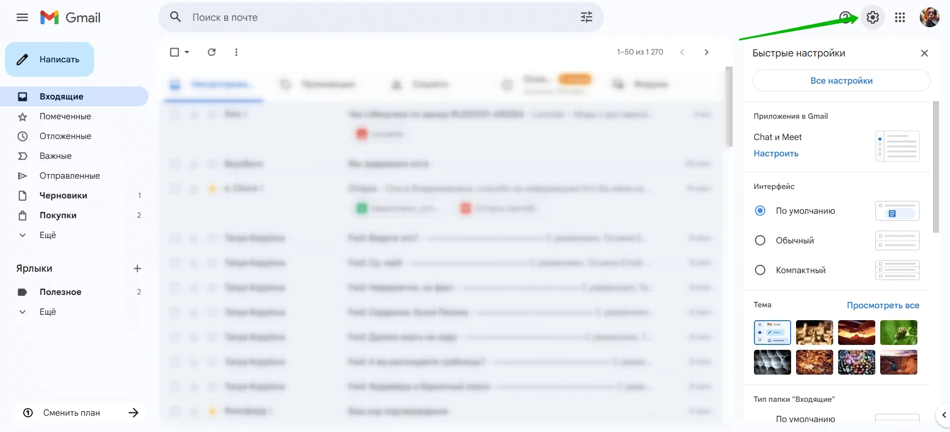Viewport: 950px width, 432px height.
Task: Choose the red canyon theme
Action: click(856, 333)
